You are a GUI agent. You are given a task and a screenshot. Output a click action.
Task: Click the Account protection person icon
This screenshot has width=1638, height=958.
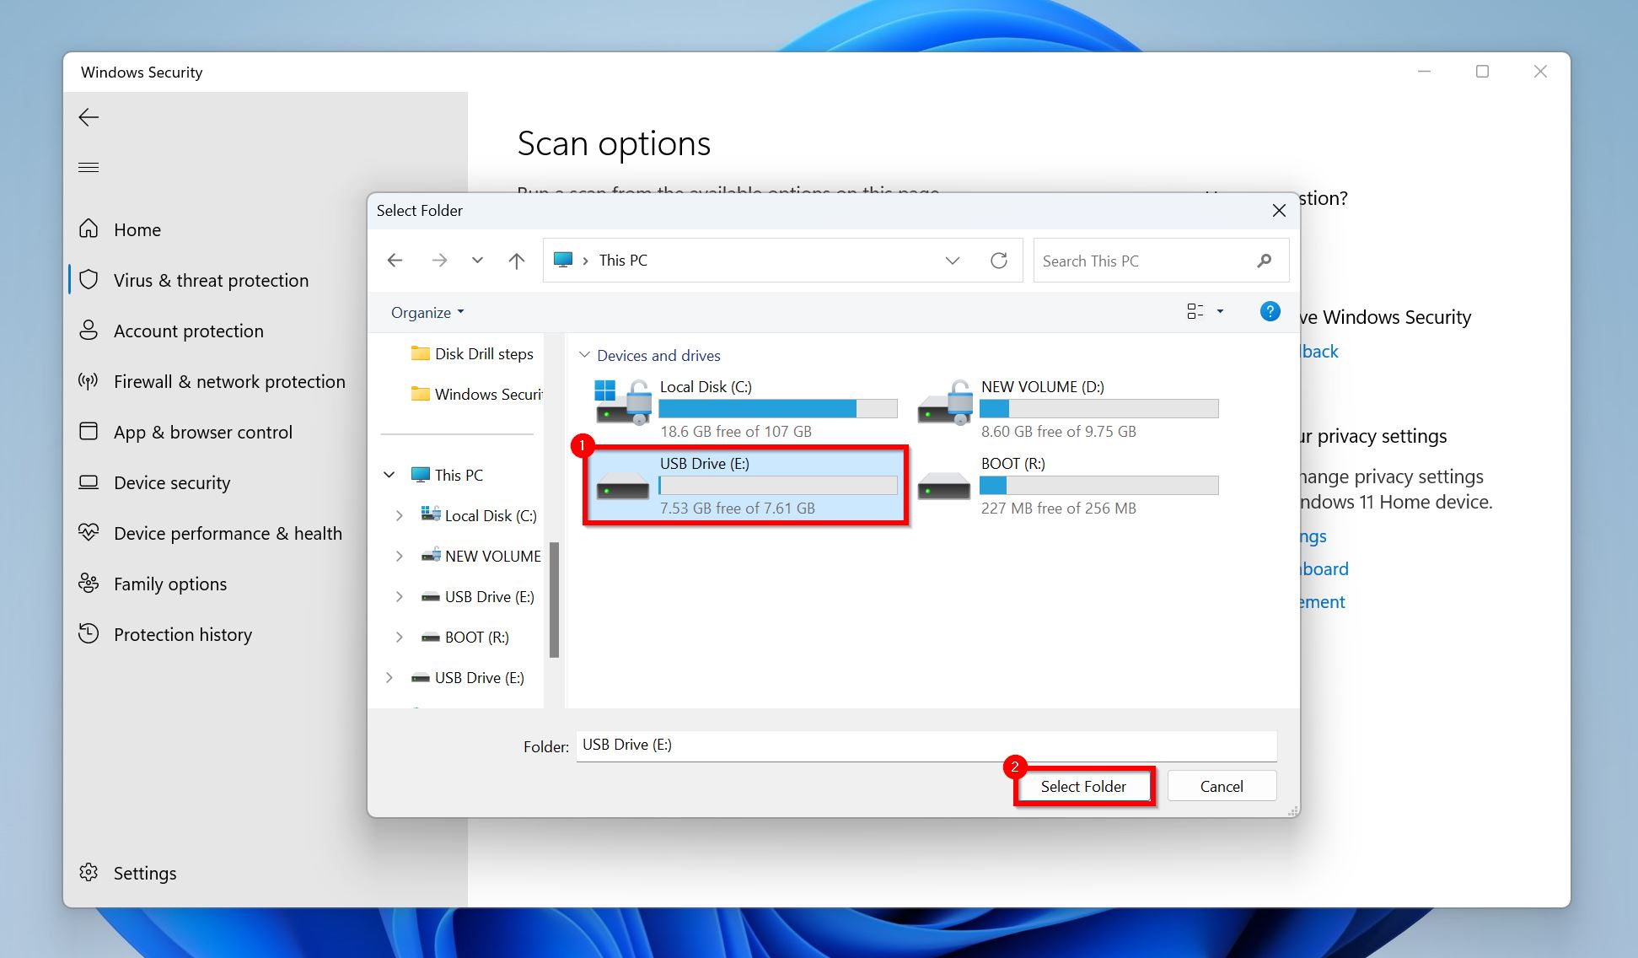[89, 330]
